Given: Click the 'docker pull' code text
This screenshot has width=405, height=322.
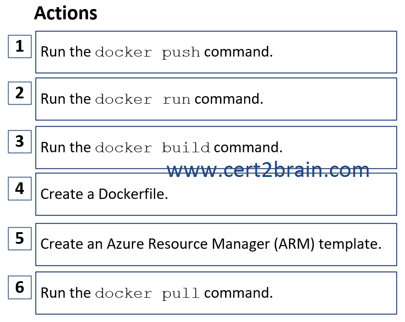Looking at the screenshot, I should click(148, 294).
